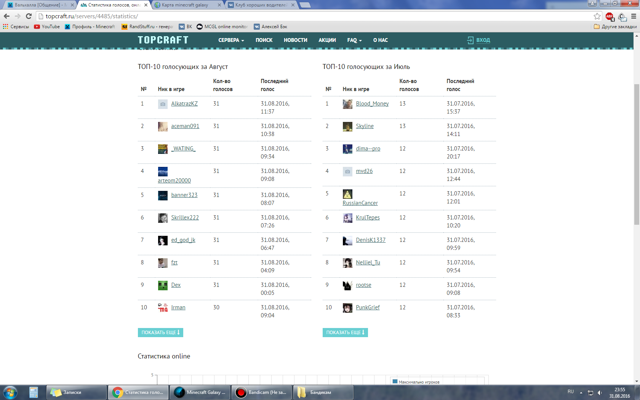
Task: Click the volume speaker tray icon
Action: coord(600,393)
